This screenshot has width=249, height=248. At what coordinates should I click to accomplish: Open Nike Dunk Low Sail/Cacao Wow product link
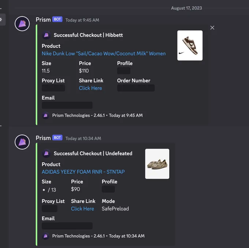[104, 53]
